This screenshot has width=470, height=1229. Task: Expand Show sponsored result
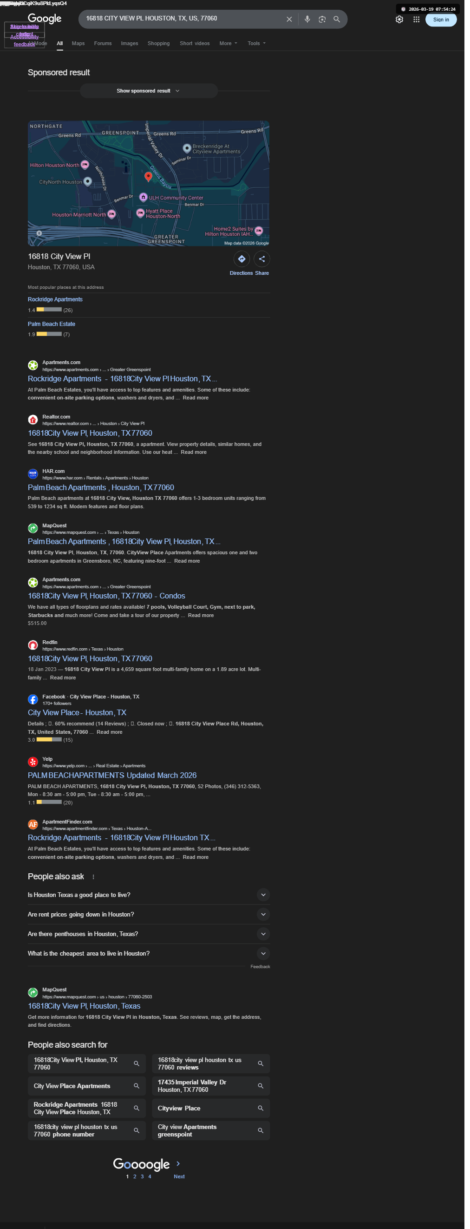click(149, 91)
